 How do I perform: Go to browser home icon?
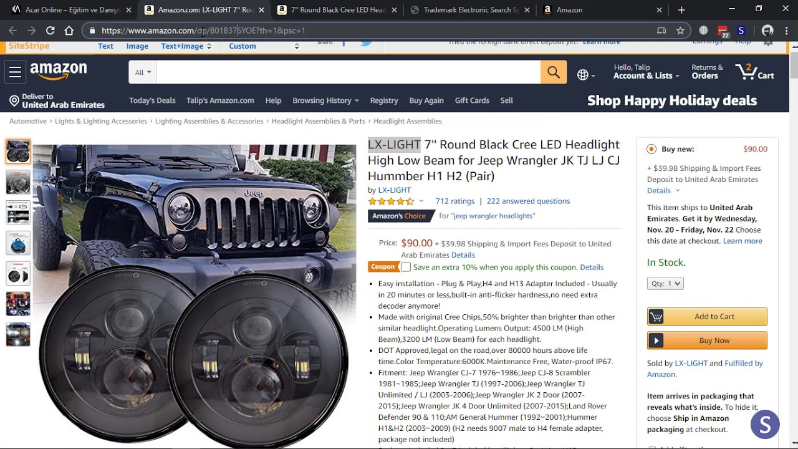(x=69, y=31)
